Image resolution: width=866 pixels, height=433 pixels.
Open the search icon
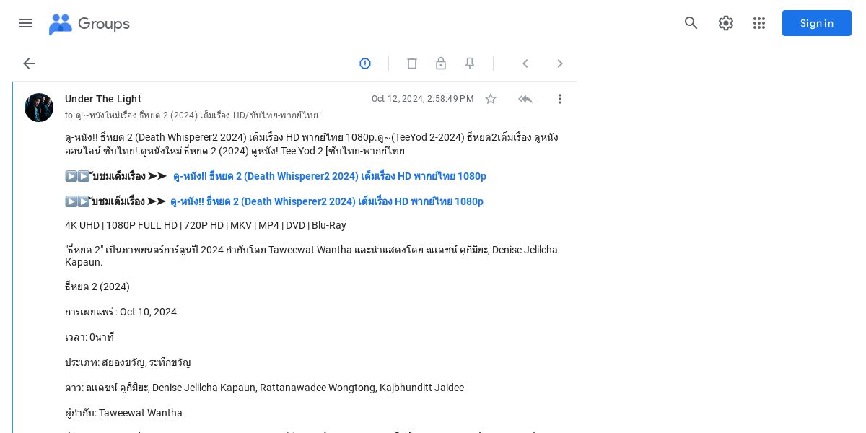click(691, 23)
